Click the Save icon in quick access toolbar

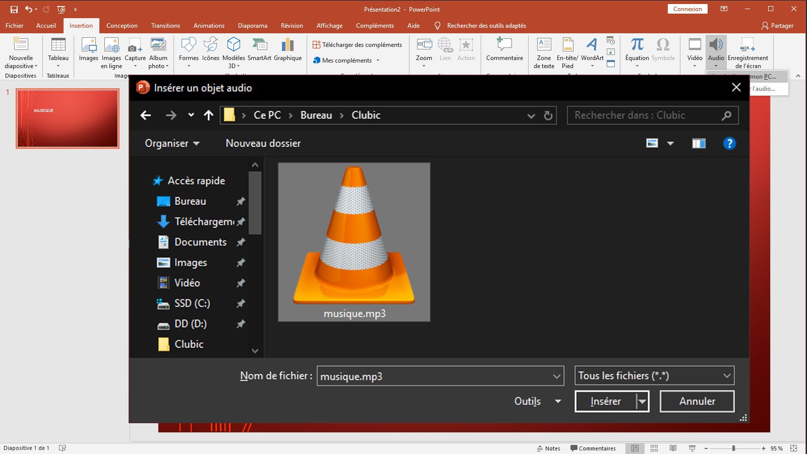tap(14, 9)
